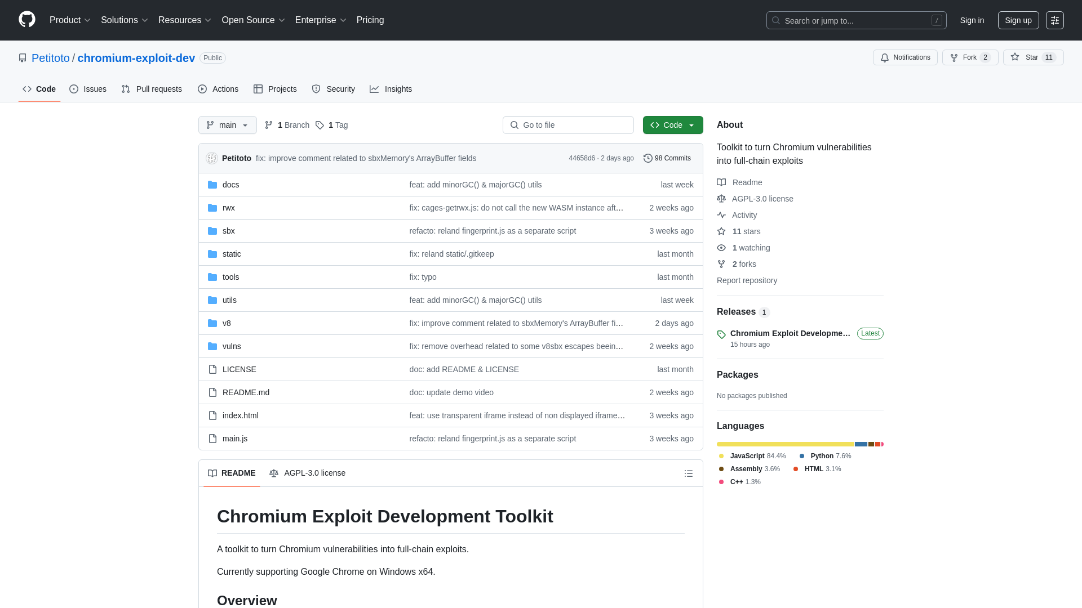This screenshot has width=1082, height=608.
Task: Open the Petitoto owner profile link
Action: pyautogui.click(x=51, y=58)
